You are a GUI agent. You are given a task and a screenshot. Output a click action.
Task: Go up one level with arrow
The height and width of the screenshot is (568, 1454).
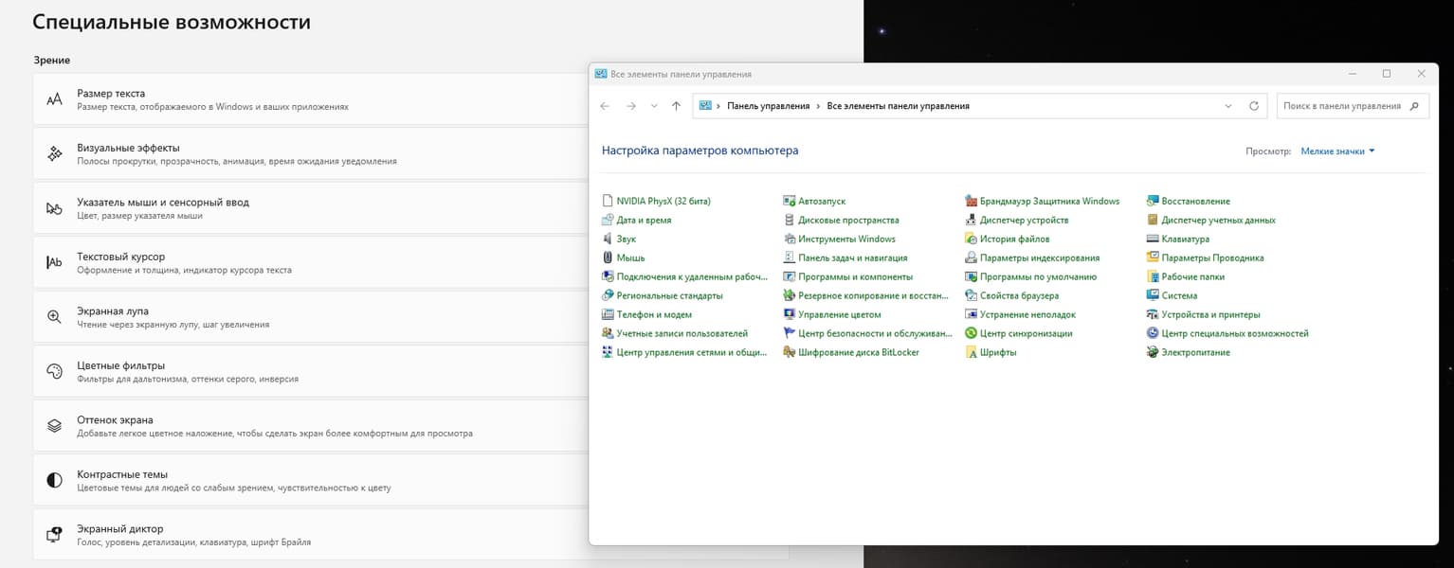(x=676, y=106)
